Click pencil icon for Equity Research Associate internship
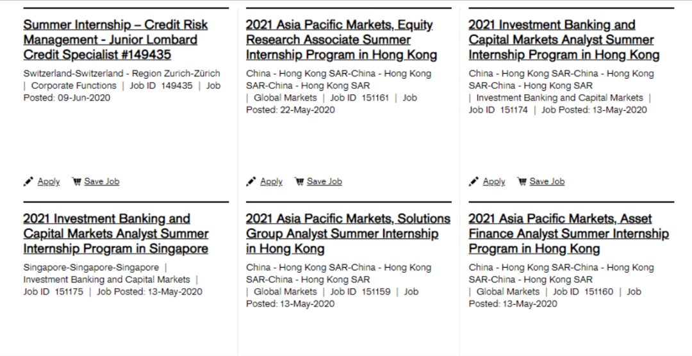 pyautogui.click(x=251, y=182)
